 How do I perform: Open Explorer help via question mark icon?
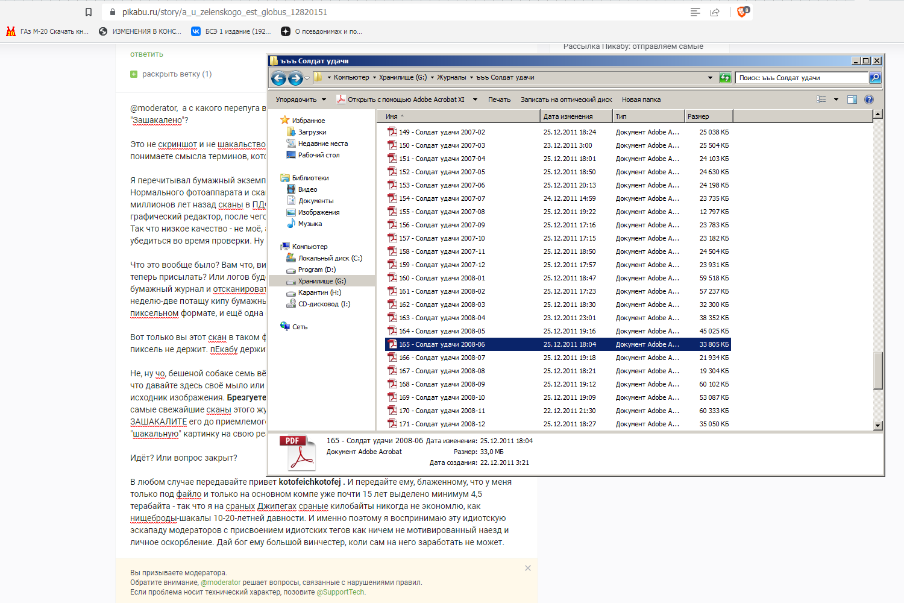(868, 99)
